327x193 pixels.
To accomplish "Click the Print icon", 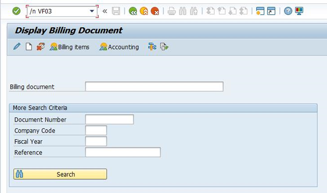I will coord(172,11).
